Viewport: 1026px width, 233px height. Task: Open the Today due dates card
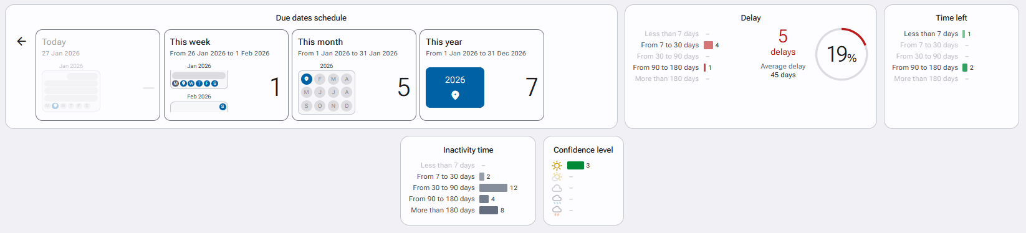tap(98, 75)
